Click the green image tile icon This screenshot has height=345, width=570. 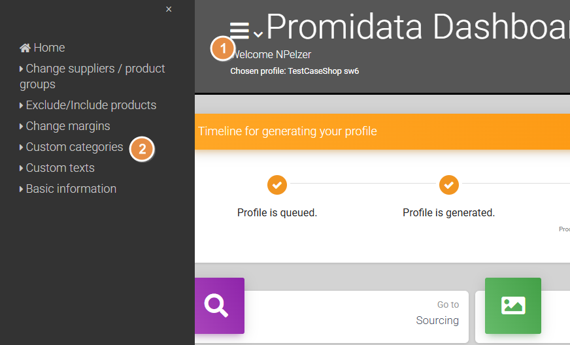click(512, 305)
